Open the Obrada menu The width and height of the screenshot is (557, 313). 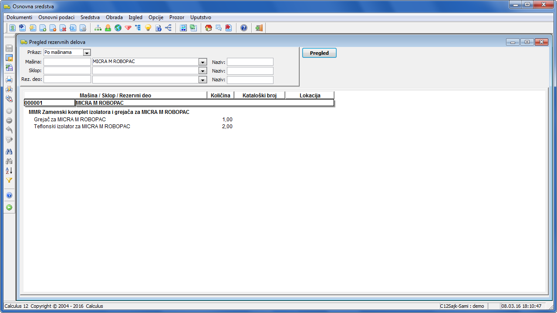click(114, 17)
